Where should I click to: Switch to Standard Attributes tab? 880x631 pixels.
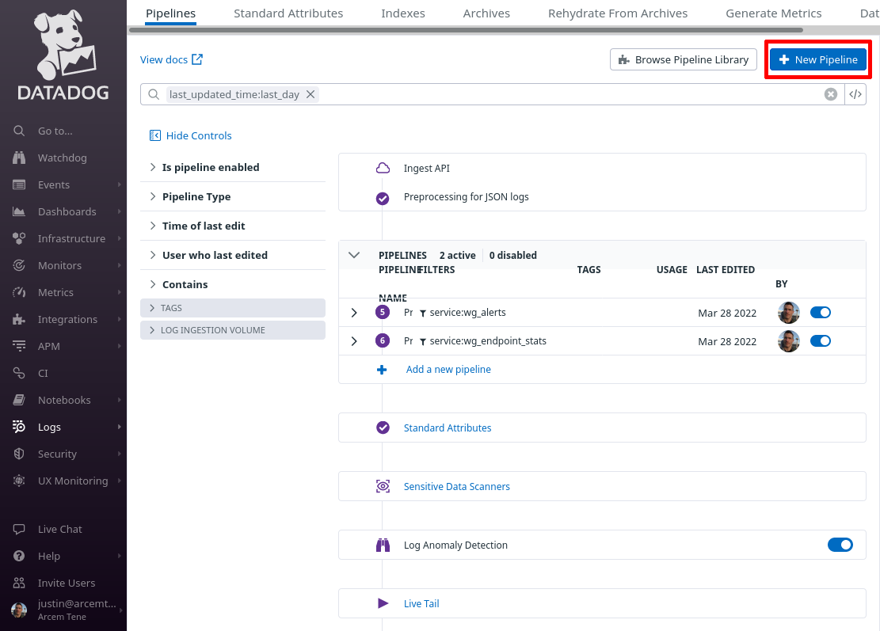click(x=288, y=13)
